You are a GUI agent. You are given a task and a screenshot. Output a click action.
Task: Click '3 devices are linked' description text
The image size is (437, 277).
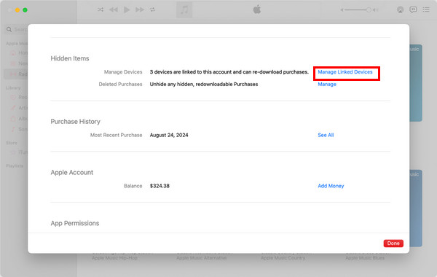click(x=229, y=72)
